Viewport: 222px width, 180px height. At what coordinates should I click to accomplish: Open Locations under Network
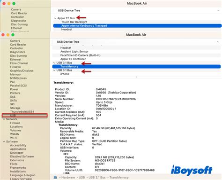[x=16, y=127]
